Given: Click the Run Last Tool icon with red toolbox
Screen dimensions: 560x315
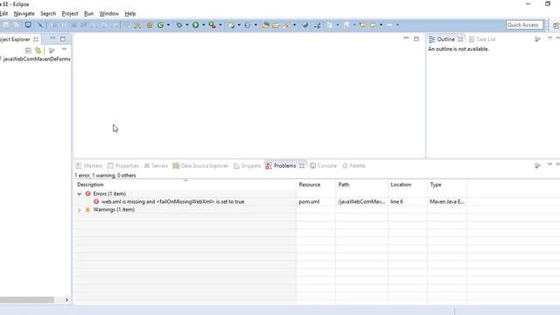Looking at the screenshot, I should [x=212, y=25].
